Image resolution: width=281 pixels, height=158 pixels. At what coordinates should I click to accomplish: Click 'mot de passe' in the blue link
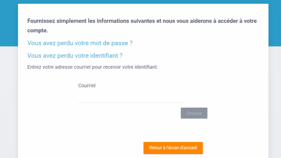pyautogui.click(x=111, y=43)
